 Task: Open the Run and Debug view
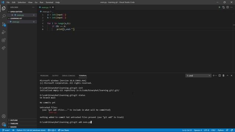[x=4, y=32]
